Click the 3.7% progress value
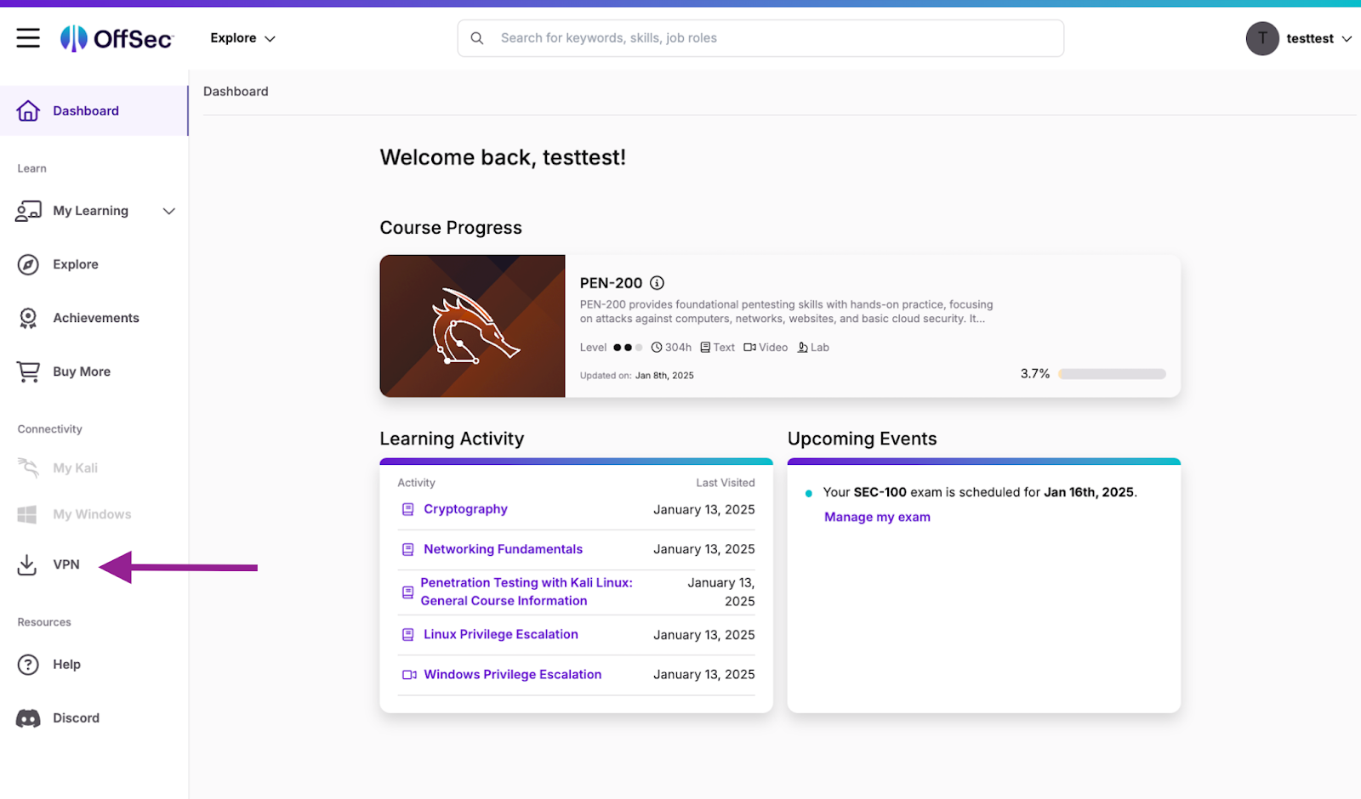Image resolution: width=1361 pixels, height=799 pixels. pos(1035,374)
